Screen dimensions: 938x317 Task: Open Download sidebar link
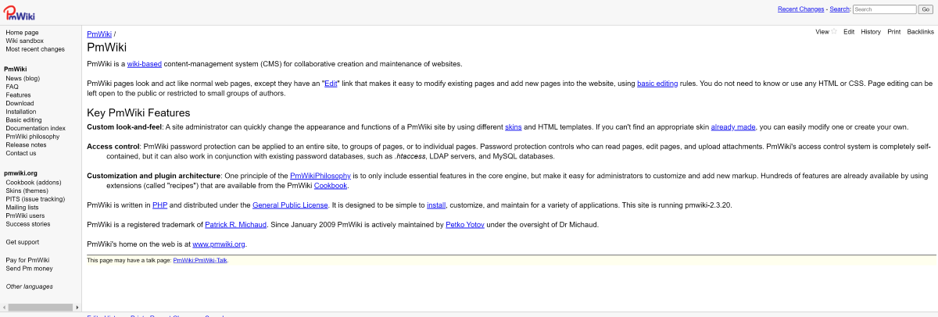coord(20,103)
